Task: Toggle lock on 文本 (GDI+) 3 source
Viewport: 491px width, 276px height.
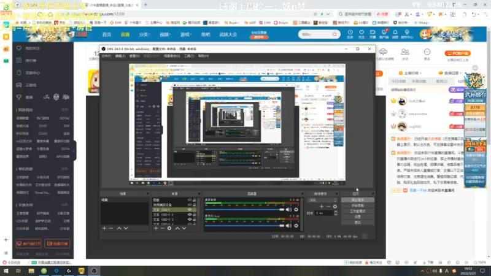Action: pos(195,220)
